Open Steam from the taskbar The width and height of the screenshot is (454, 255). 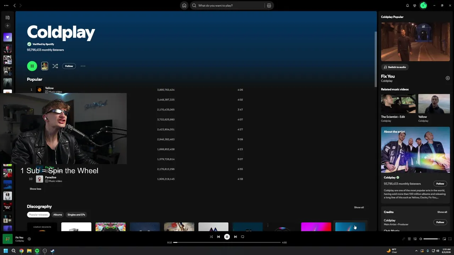tap(52, 251)
